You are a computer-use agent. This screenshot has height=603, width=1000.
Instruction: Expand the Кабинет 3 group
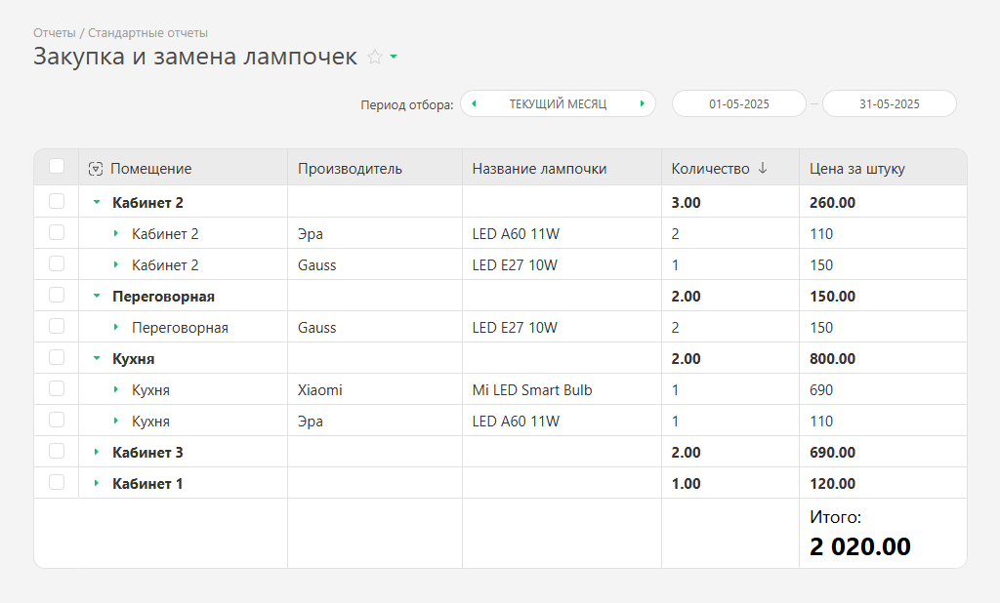pos(96,453)
